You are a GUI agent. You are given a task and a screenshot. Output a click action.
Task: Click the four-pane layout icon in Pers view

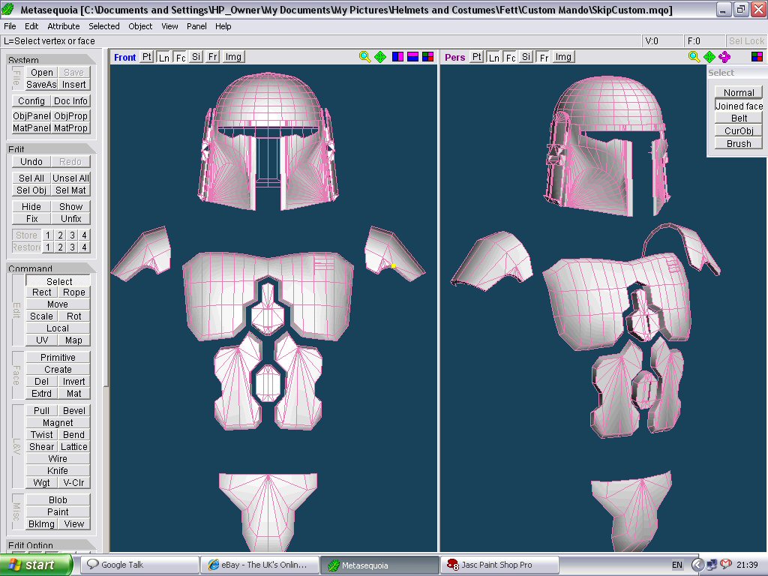tap(757, 57)
